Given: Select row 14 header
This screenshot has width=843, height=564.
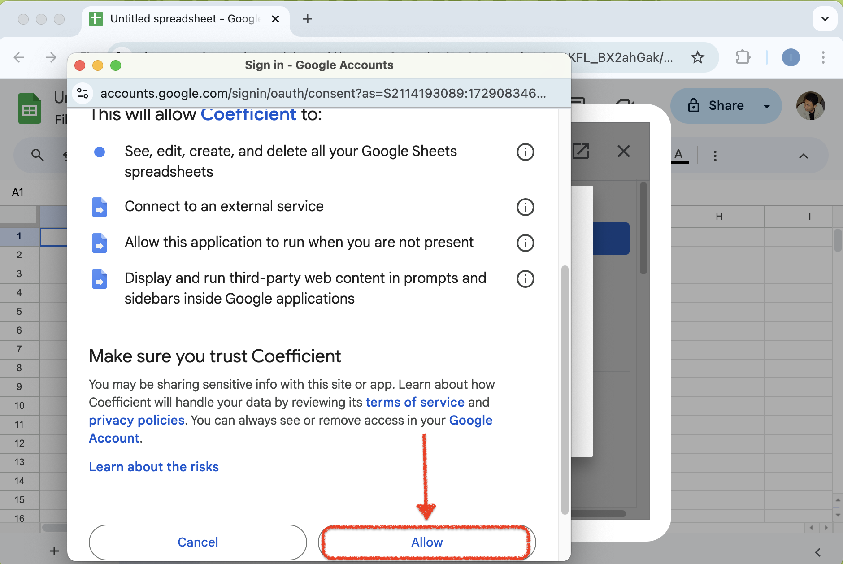Looking at the screenshot, I should pos(20,481).
